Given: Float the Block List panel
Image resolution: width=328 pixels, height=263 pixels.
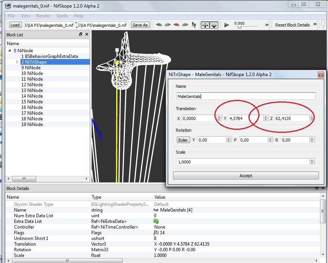Looking at the screenshot, I should tap(81, 34).
